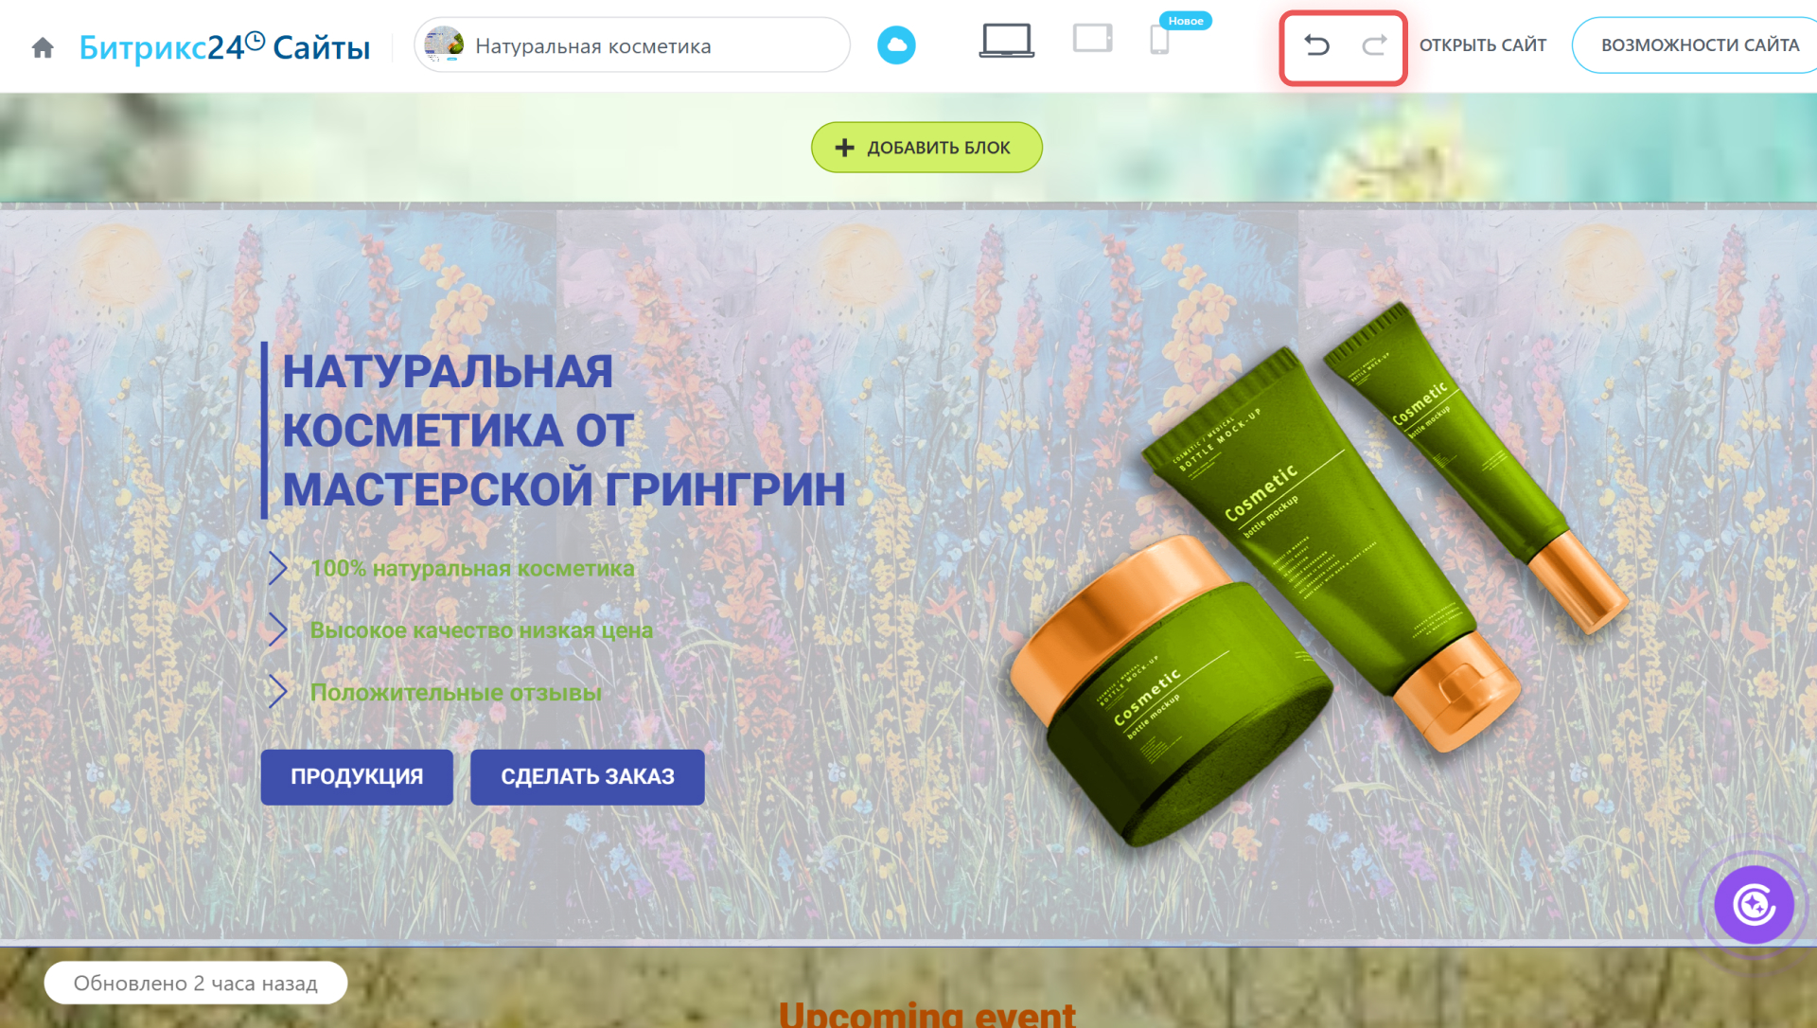Click the undo arrow icon
The image size is (1817, 1028).
click(1316, 45)
